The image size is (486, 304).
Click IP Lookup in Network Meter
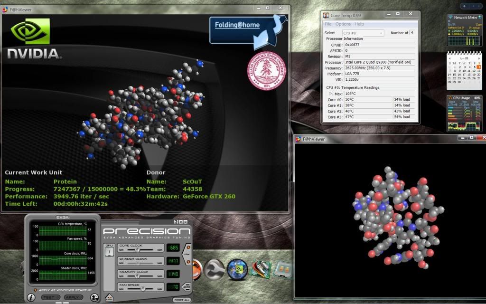pyautogui.click(x=474, y=28)
